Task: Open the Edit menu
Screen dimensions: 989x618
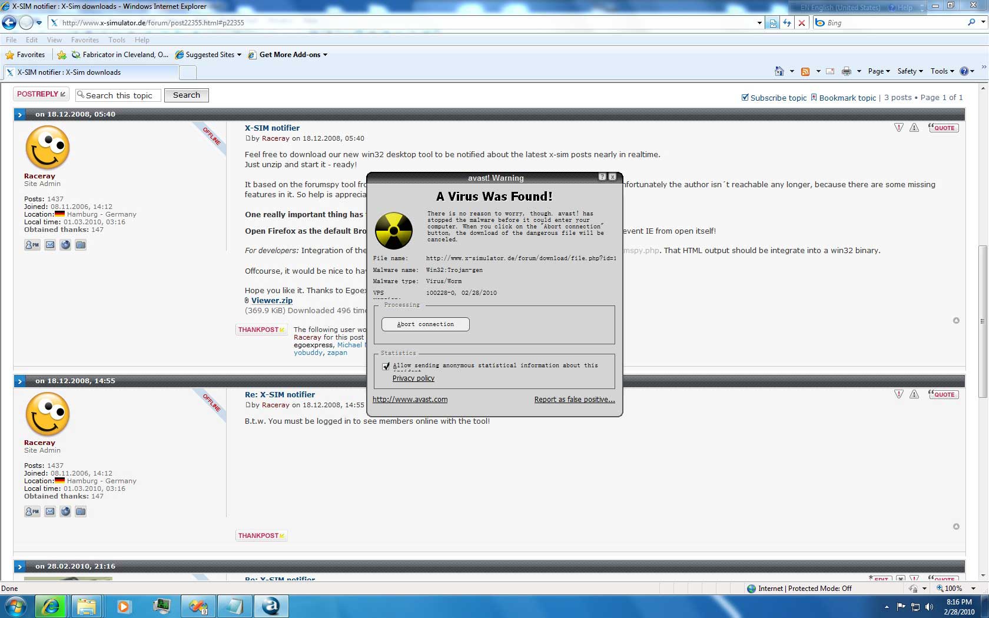Action: [x=32, y=40]
